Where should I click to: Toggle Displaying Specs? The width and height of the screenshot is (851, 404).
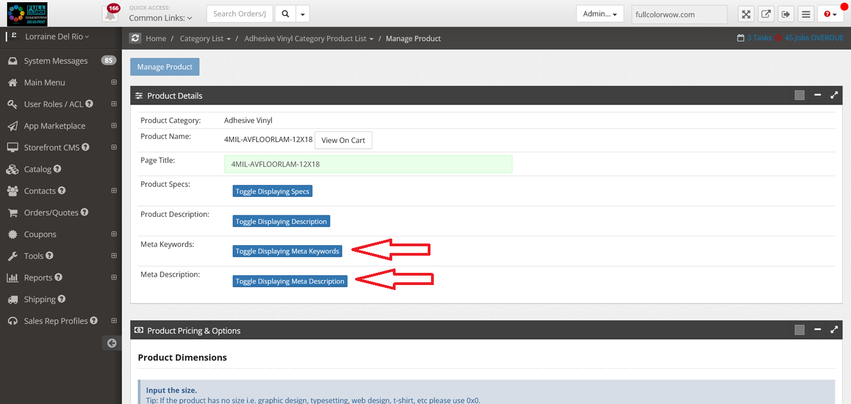272,191
